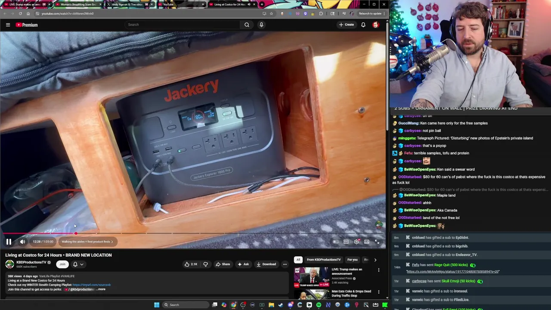Dislike the Costco video
The image size is (551, 310).
(205, 264)
